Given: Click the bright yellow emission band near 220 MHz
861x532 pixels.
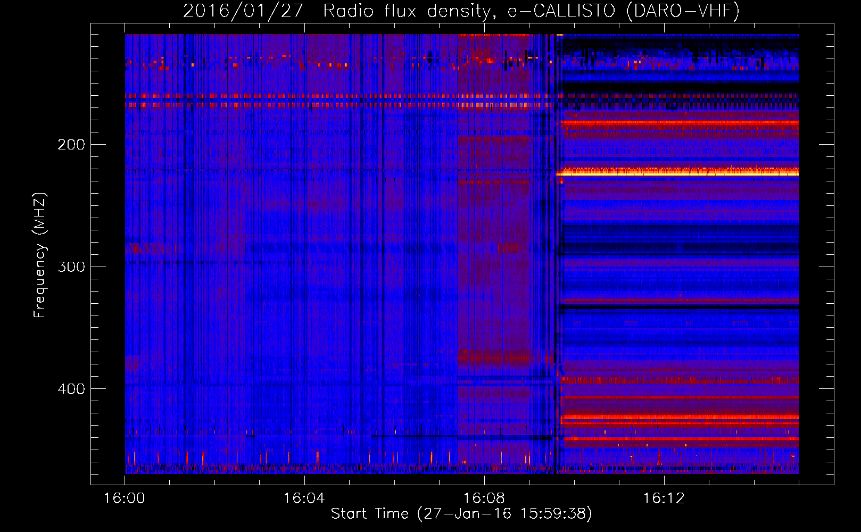Looking at the screenshot, I should tap(677, 172).
